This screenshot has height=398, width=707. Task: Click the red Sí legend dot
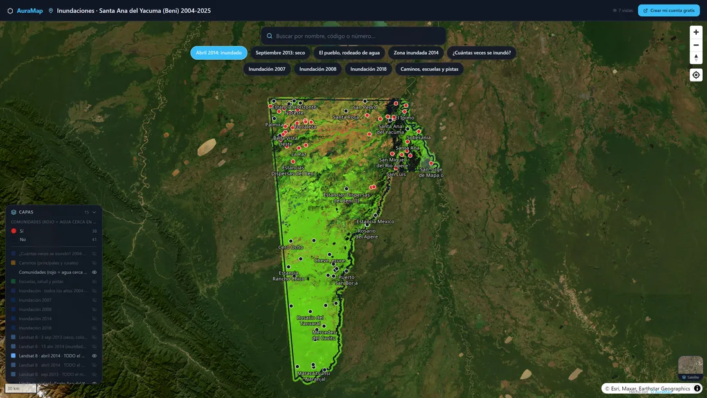coord(13,231)
